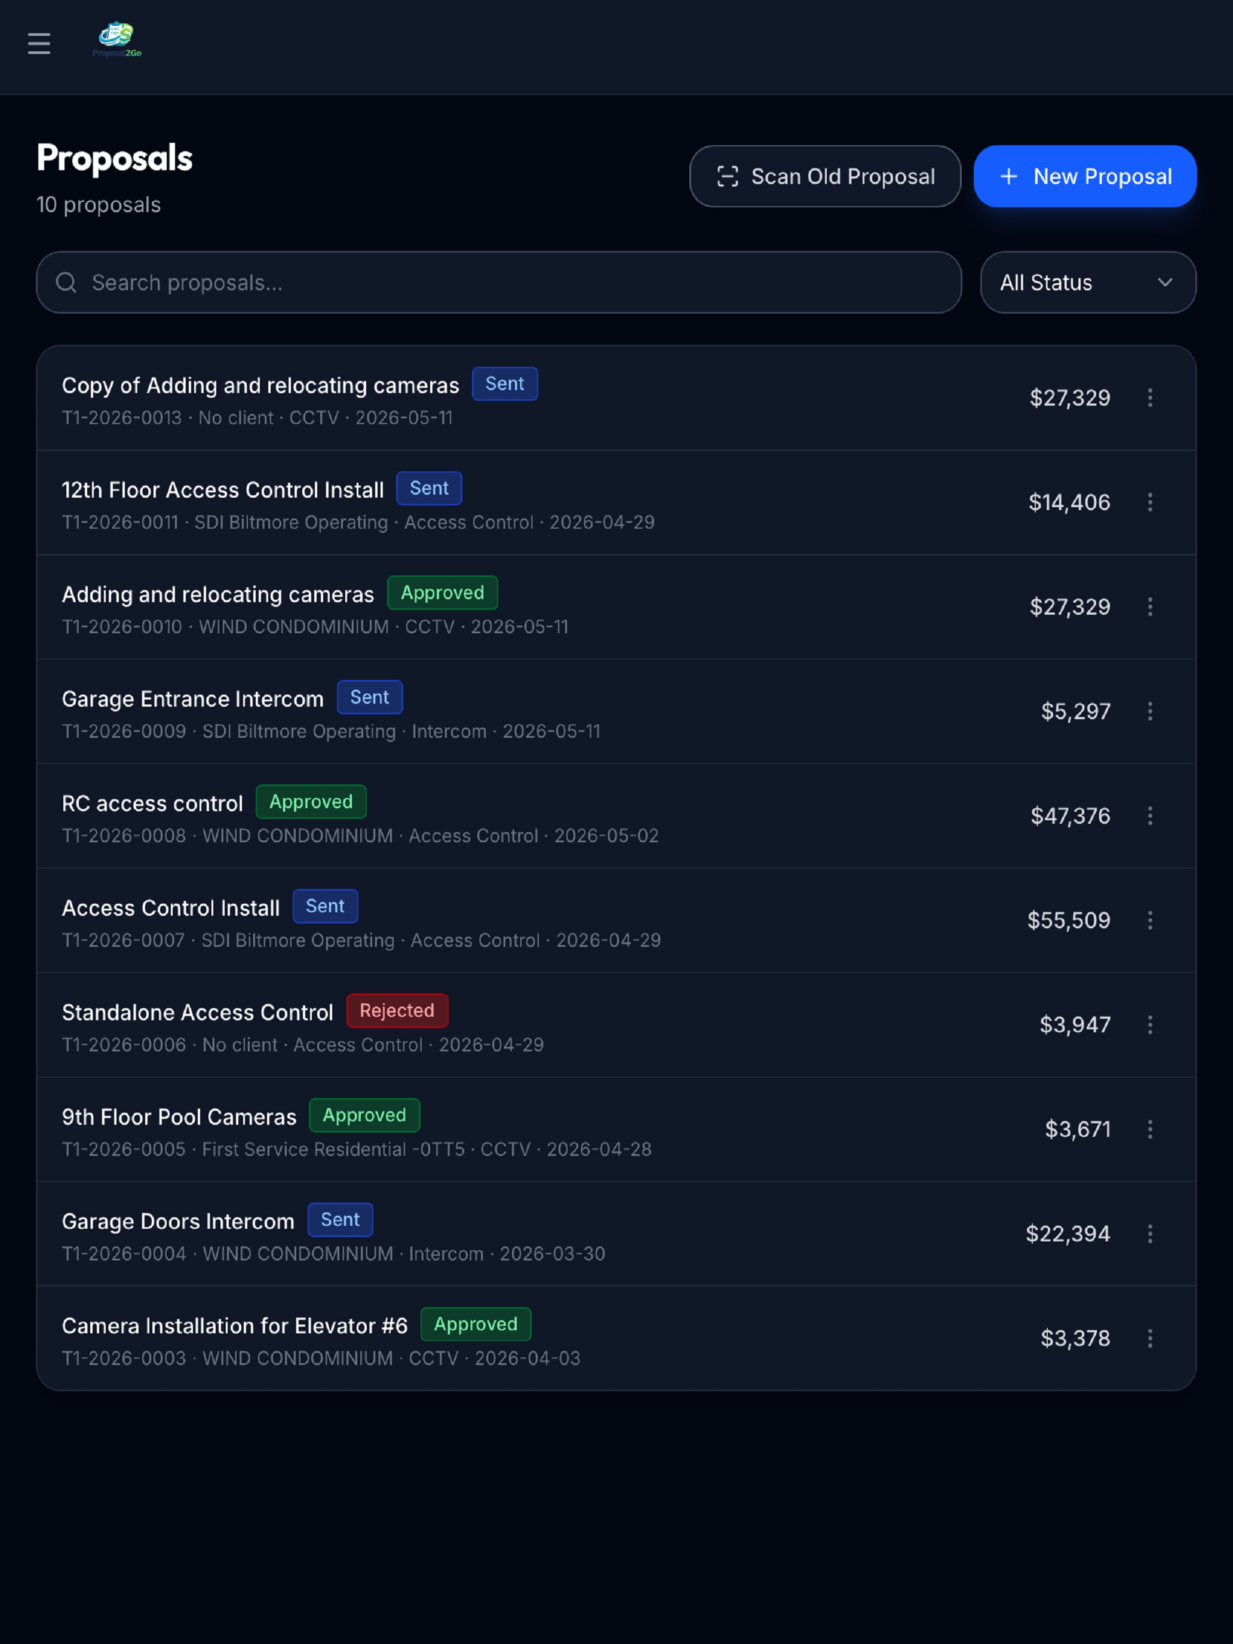Image resolution: width=1233 pixels, height=1644 pixels.
Task: Open options for 12th Floor Access Control Install
Action: tap(1150, 502)
